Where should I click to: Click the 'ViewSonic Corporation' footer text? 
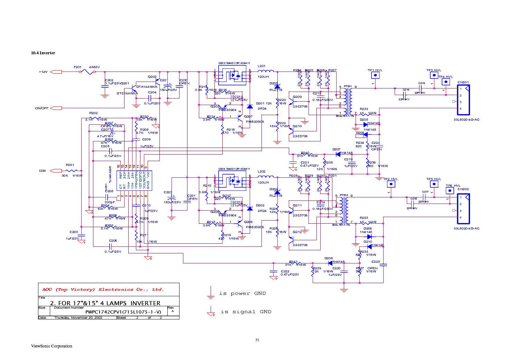(52, 346)
